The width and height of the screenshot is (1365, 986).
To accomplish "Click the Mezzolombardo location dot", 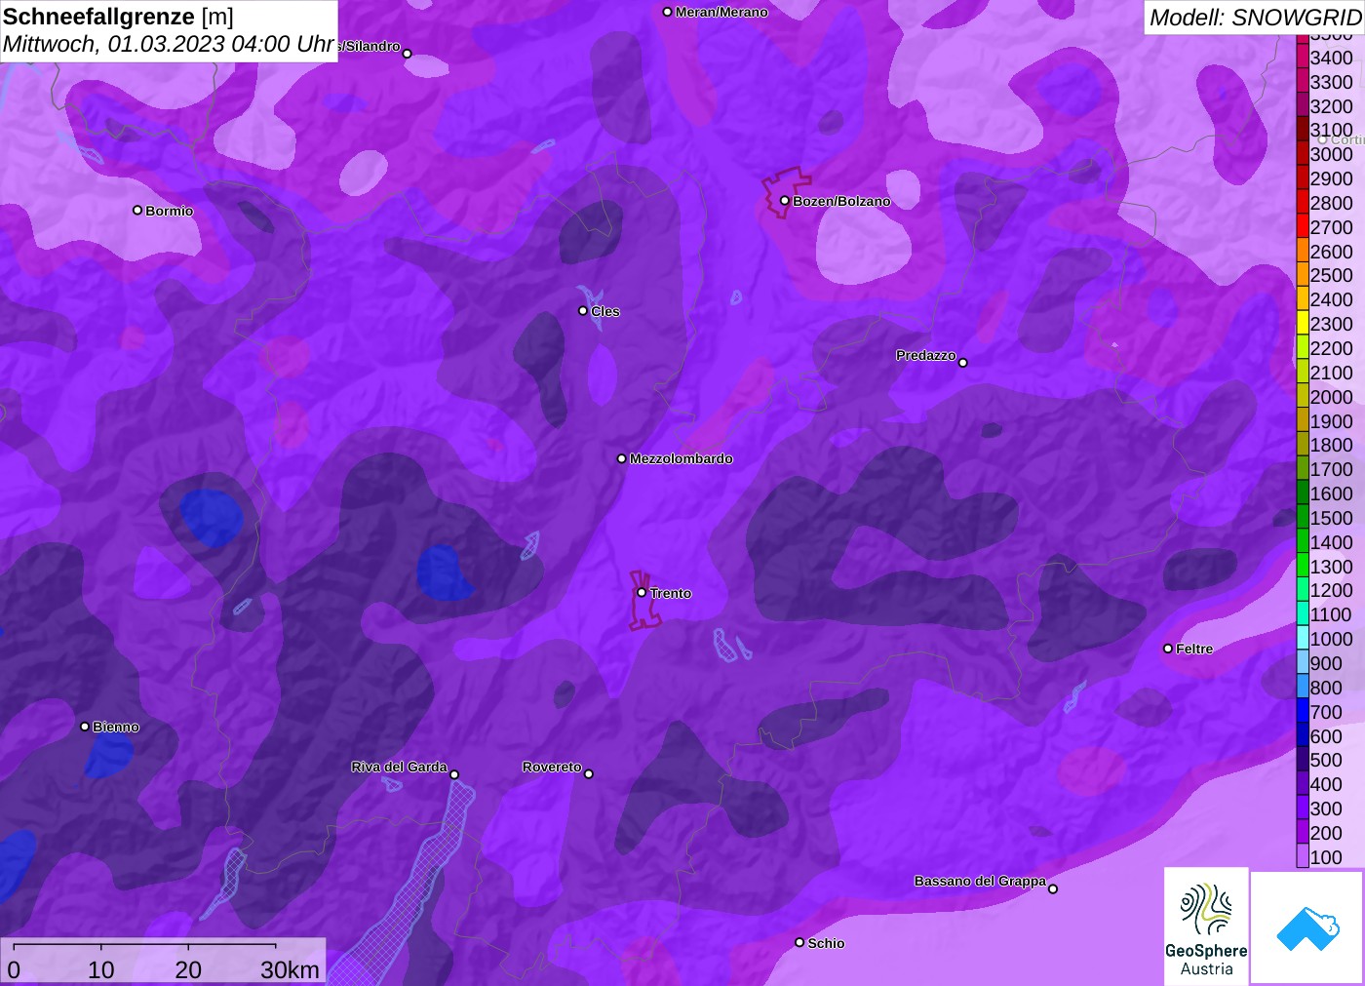I will [x=622, y=458].
